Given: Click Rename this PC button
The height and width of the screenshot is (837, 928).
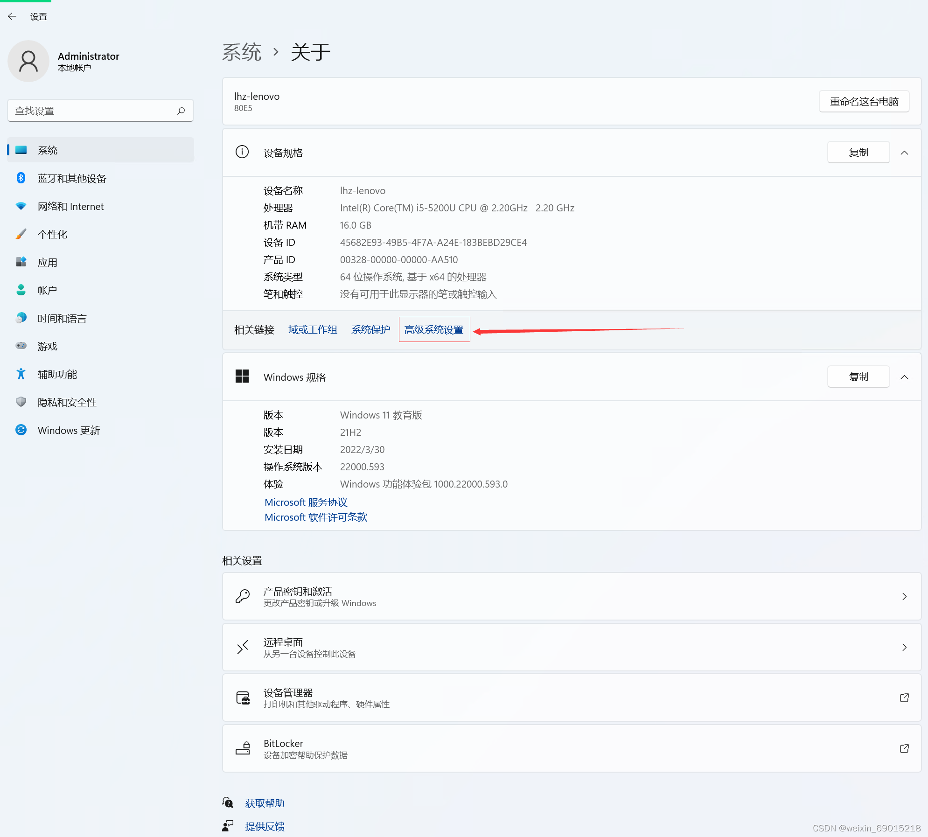Looking at the screenshot, I should [x=864, y=102].
